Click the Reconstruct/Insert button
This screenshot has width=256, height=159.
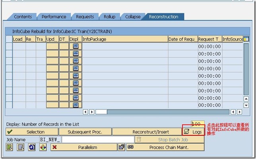click(147, 132)
